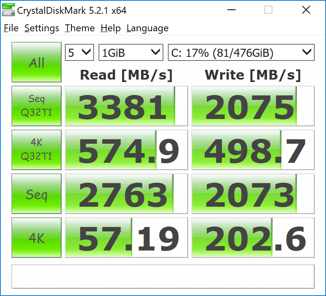Click the 4K Q32T1 read result 574.9
326x296 pixels.
[127, 150]
